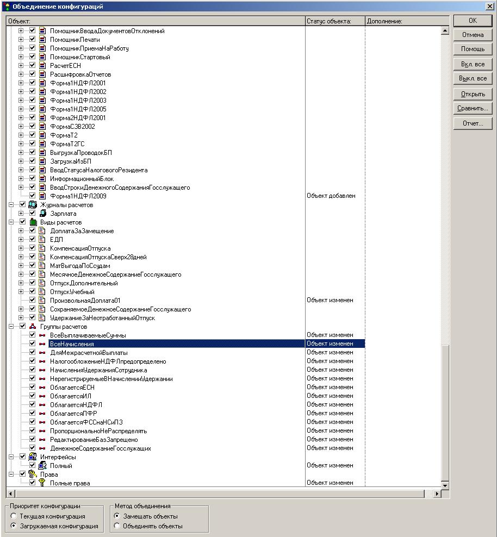Screen dimensions: 497x537
Task: Click the Отчет... button
Action: click(x=473, y=123)
